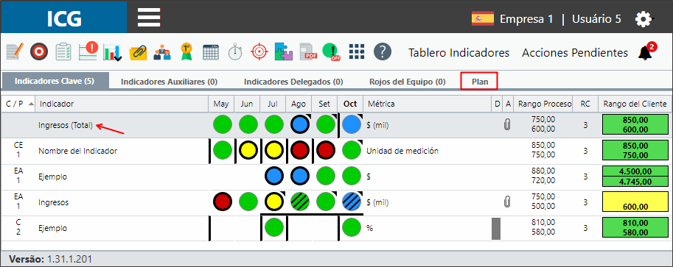
Task: Click the red crosshair target icon
Action: tap(259, 52)
